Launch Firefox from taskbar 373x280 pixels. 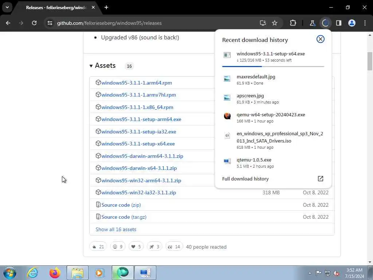tap(55, 273)
